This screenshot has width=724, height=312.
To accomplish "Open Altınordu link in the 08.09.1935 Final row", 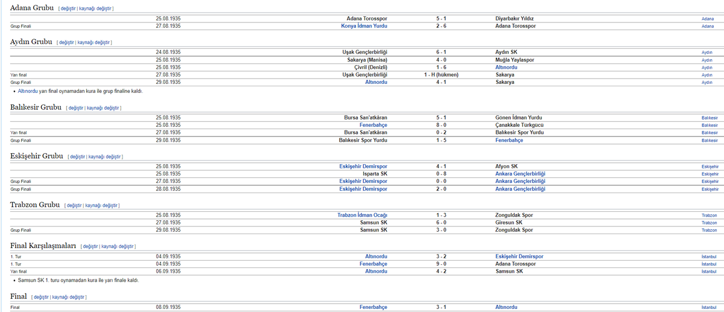I will [x=506, y=307].
